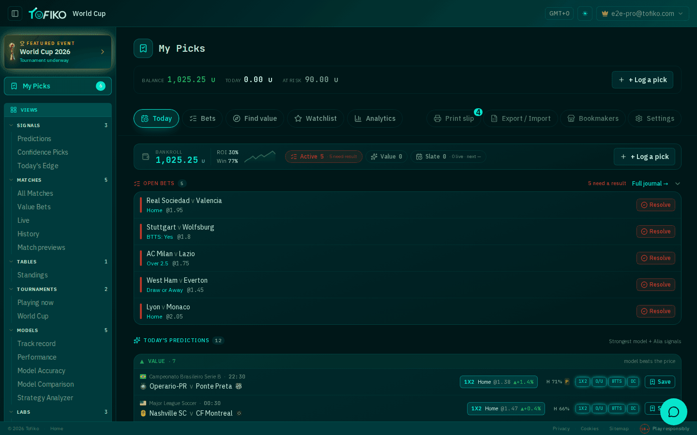Filter by Slate 0 chip
697x435 pixels.
pyautogui.click(x=448, y=157)
